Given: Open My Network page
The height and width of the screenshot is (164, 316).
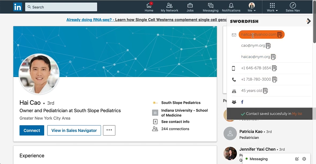Looking at the screenshot, I should (170, 7).
